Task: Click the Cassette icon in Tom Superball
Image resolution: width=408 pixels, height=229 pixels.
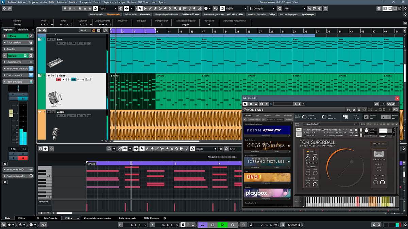Action: coord(379,154)
